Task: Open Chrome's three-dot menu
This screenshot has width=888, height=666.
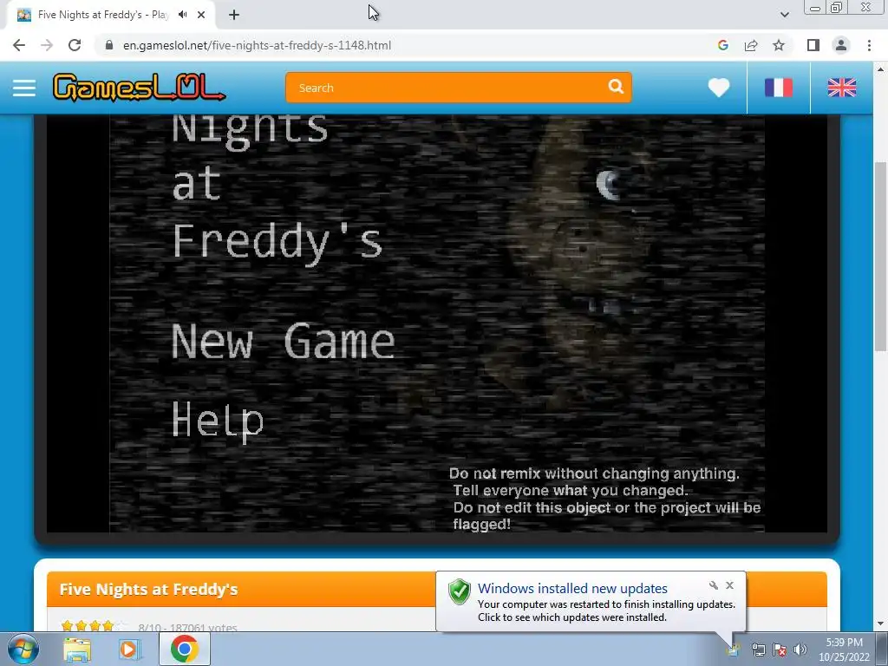Action: (869, 45)
